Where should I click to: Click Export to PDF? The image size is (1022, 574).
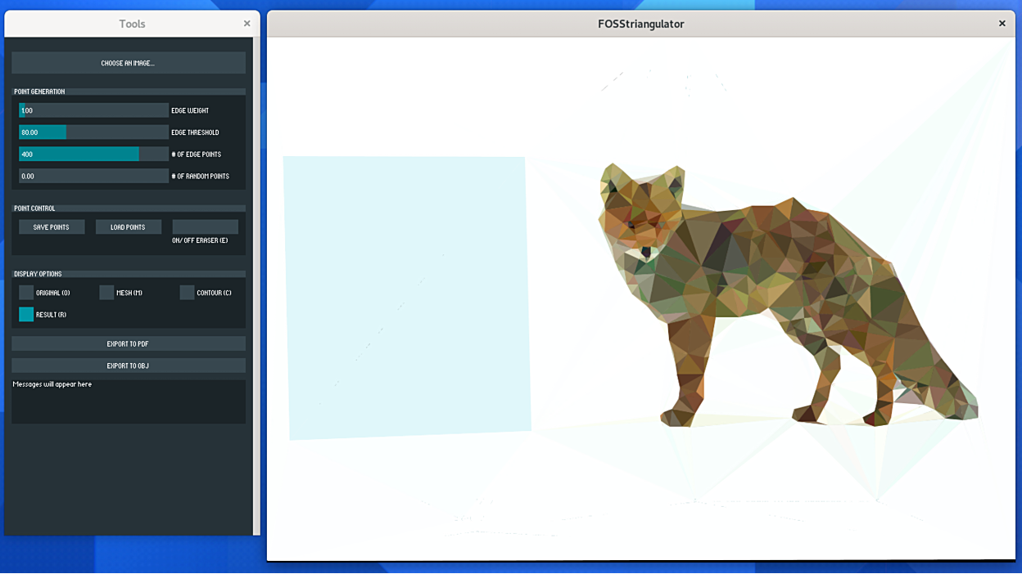coord(128,344)
